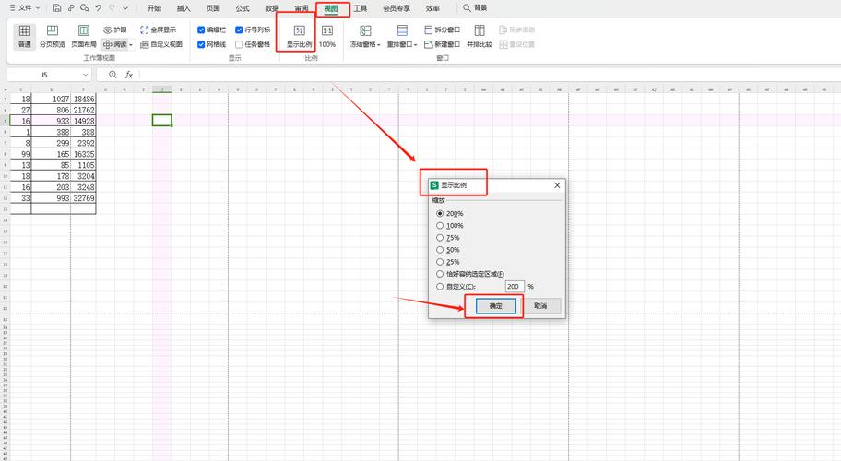The width and height of the screenshot is (841, 461).
Task: Uncheck the 网格线 gridlines checkbox
Action: [201, 44]
